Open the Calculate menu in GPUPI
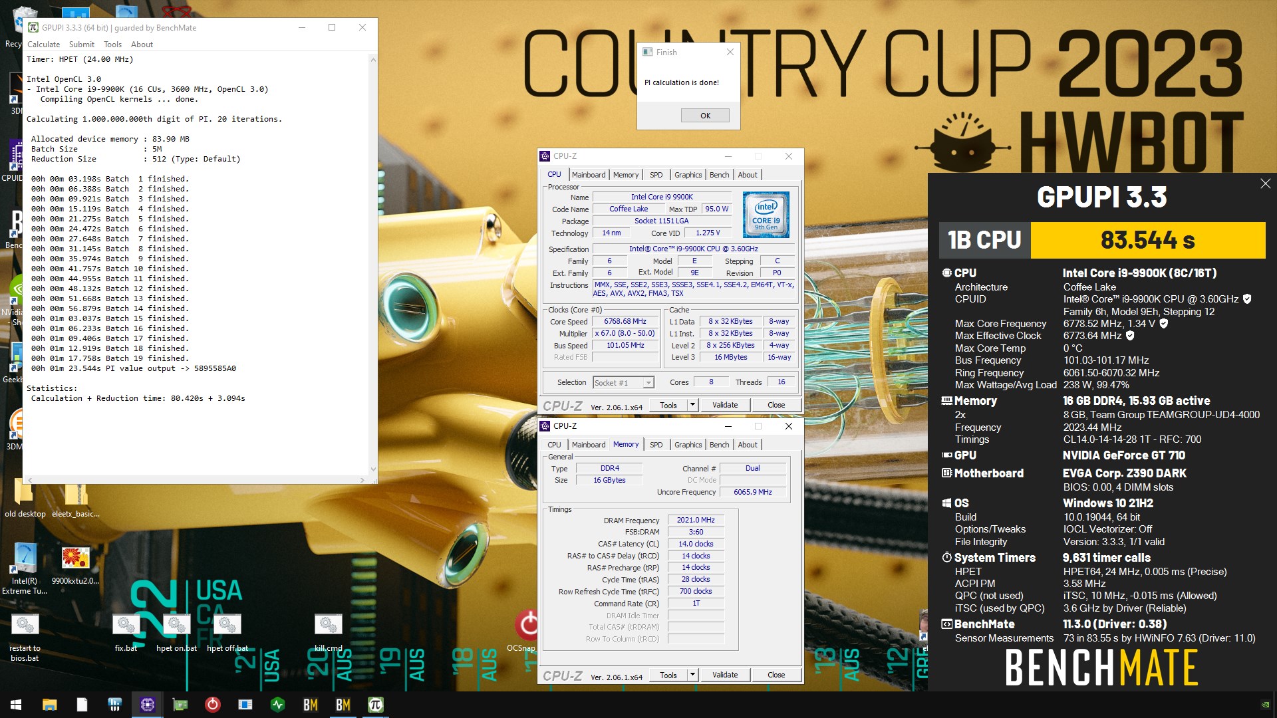This screenshot has width=1277, height=718. point(43,45)
